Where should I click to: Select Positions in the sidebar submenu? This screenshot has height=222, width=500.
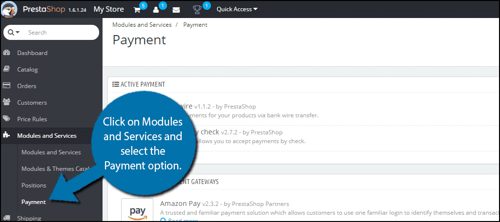pyautogui.click(x=34, y=185)
